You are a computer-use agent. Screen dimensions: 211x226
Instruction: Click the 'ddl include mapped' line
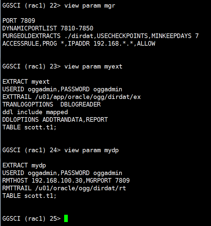click(35, 112)
